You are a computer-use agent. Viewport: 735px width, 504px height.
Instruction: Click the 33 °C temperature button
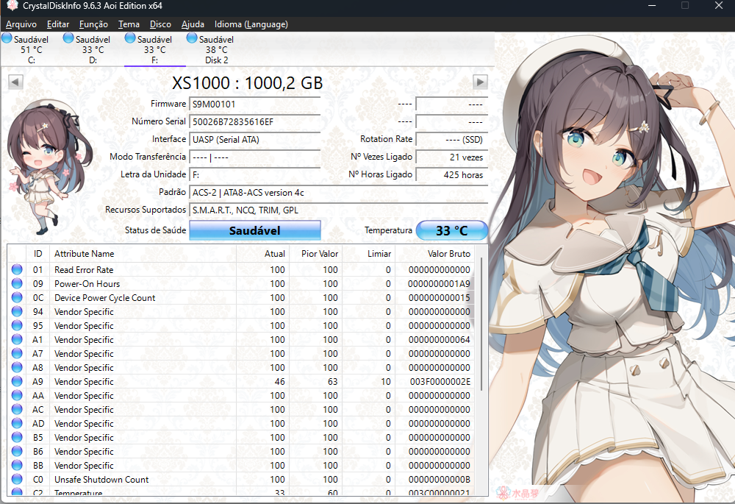pyautogui.click(x=452, y=230)
